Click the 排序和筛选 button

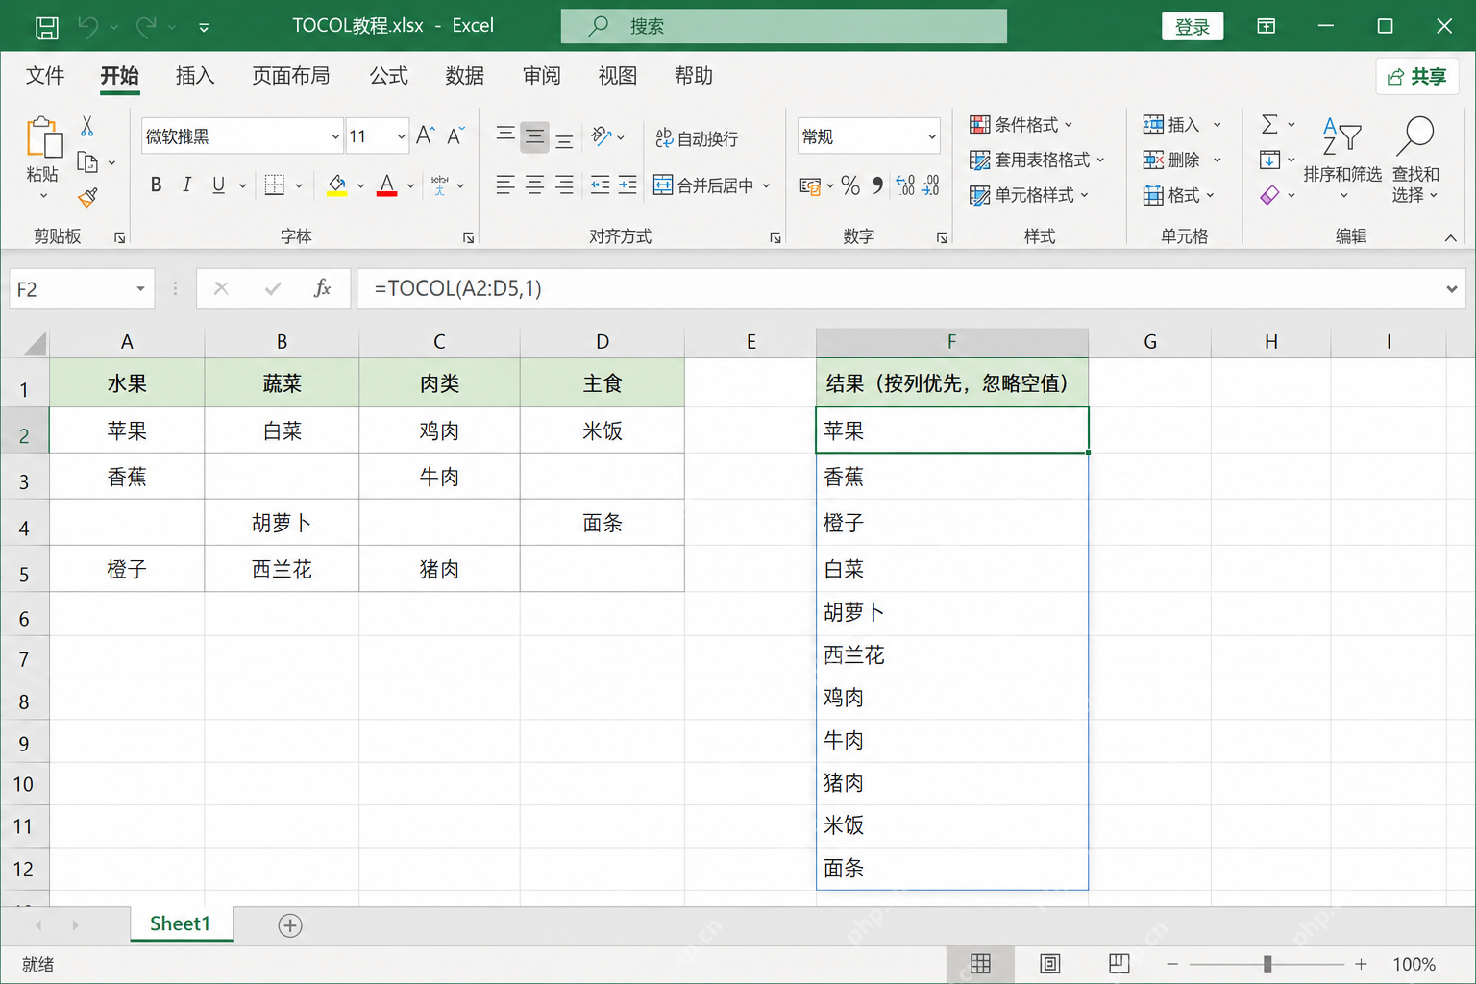coord(1342,159)
